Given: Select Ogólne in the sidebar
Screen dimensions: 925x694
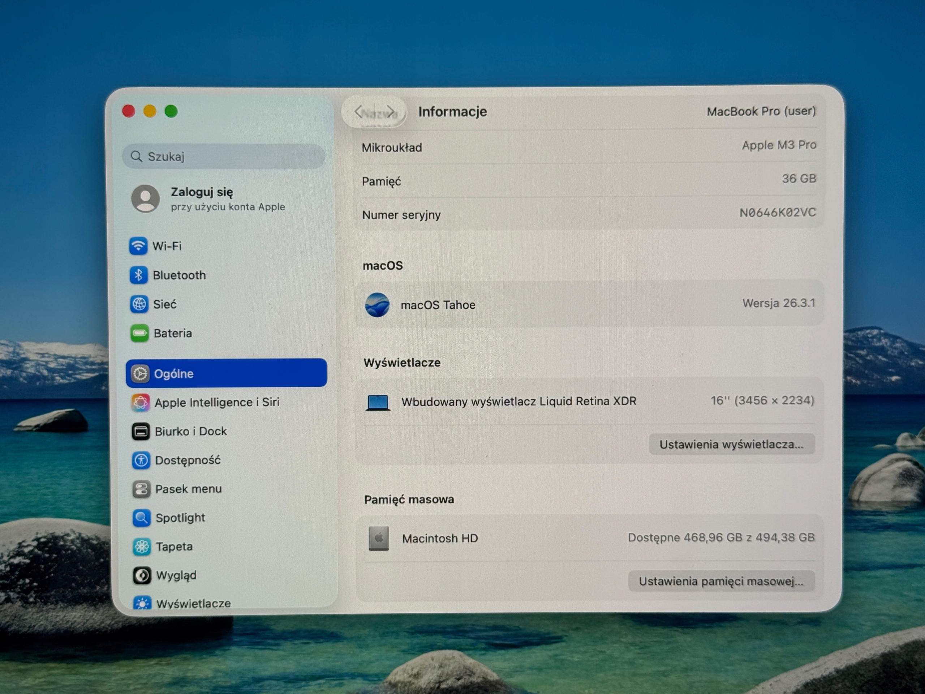Looking at the screenshot, I should 226,373.
